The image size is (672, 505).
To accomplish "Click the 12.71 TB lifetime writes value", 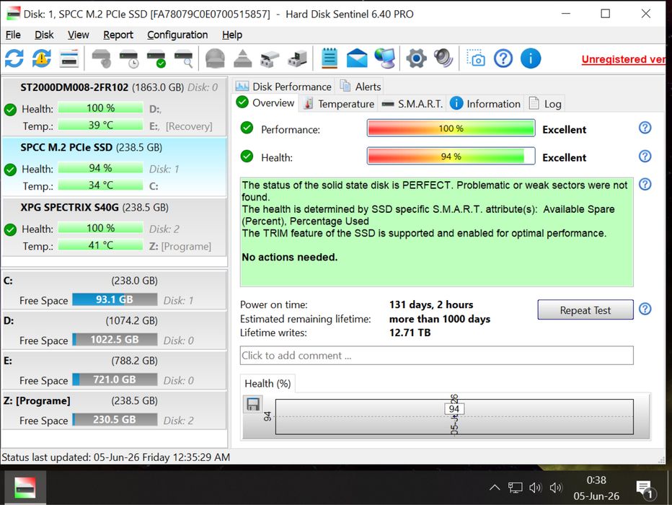I will pos(410,333).
